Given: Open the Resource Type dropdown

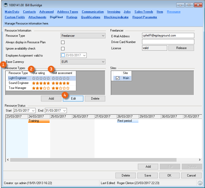Looking at the screenshot, I should tap(103, 36).
